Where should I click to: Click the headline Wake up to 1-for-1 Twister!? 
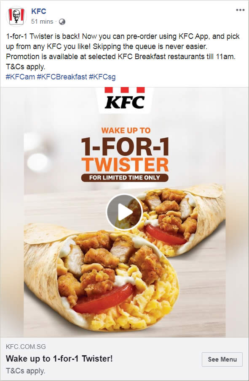click(59, 359)
